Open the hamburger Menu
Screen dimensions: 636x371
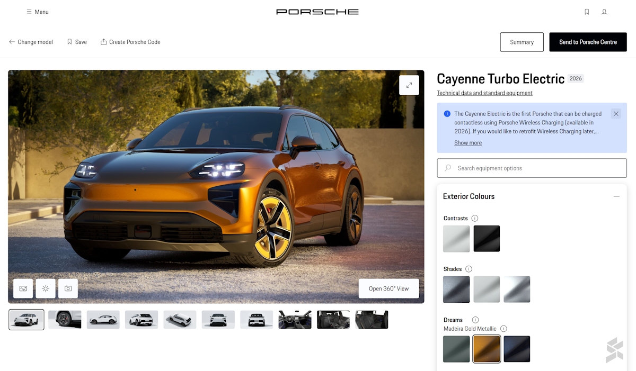pos(38,12)
